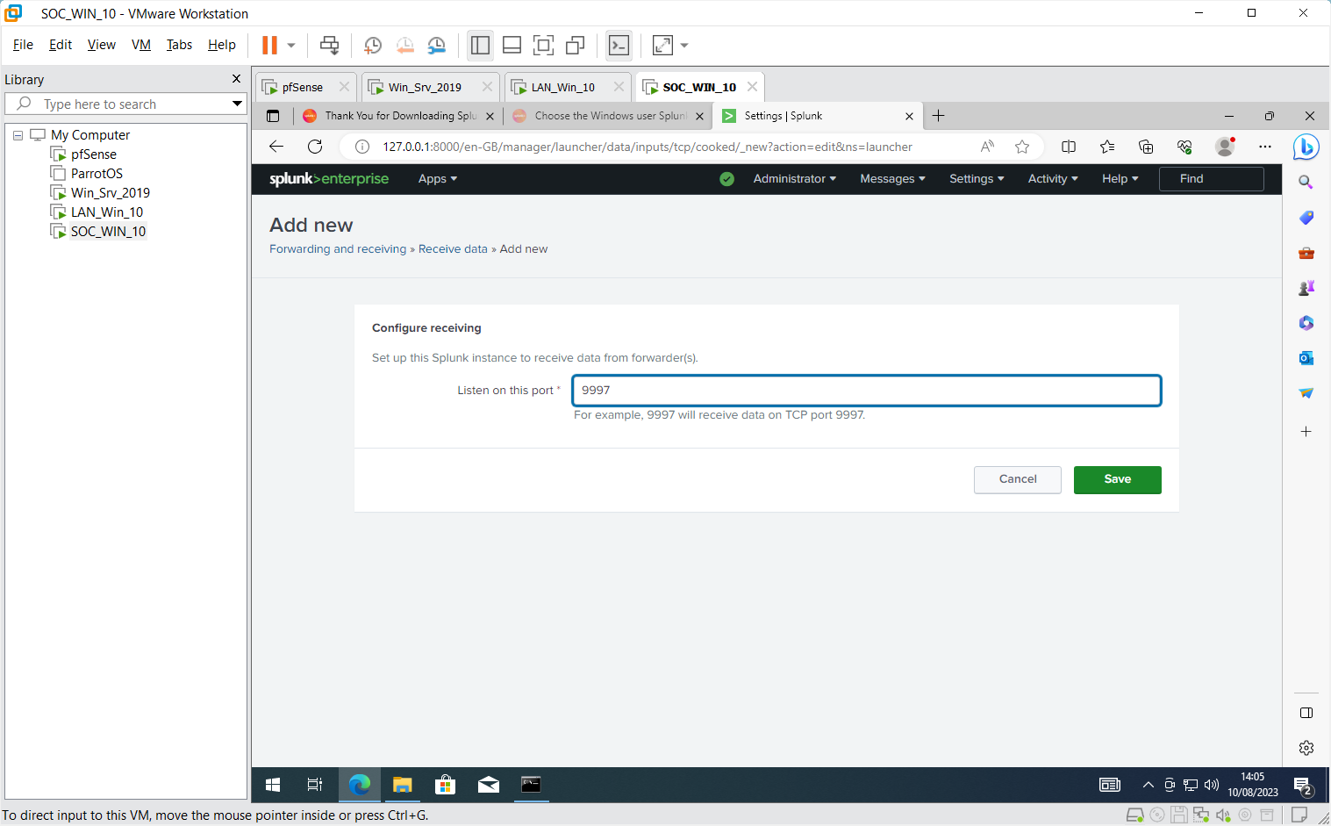Open the library search dropdown arrow
Image resolution: width=1331 pixels, height=826 pixels.
tap(237, 104)
